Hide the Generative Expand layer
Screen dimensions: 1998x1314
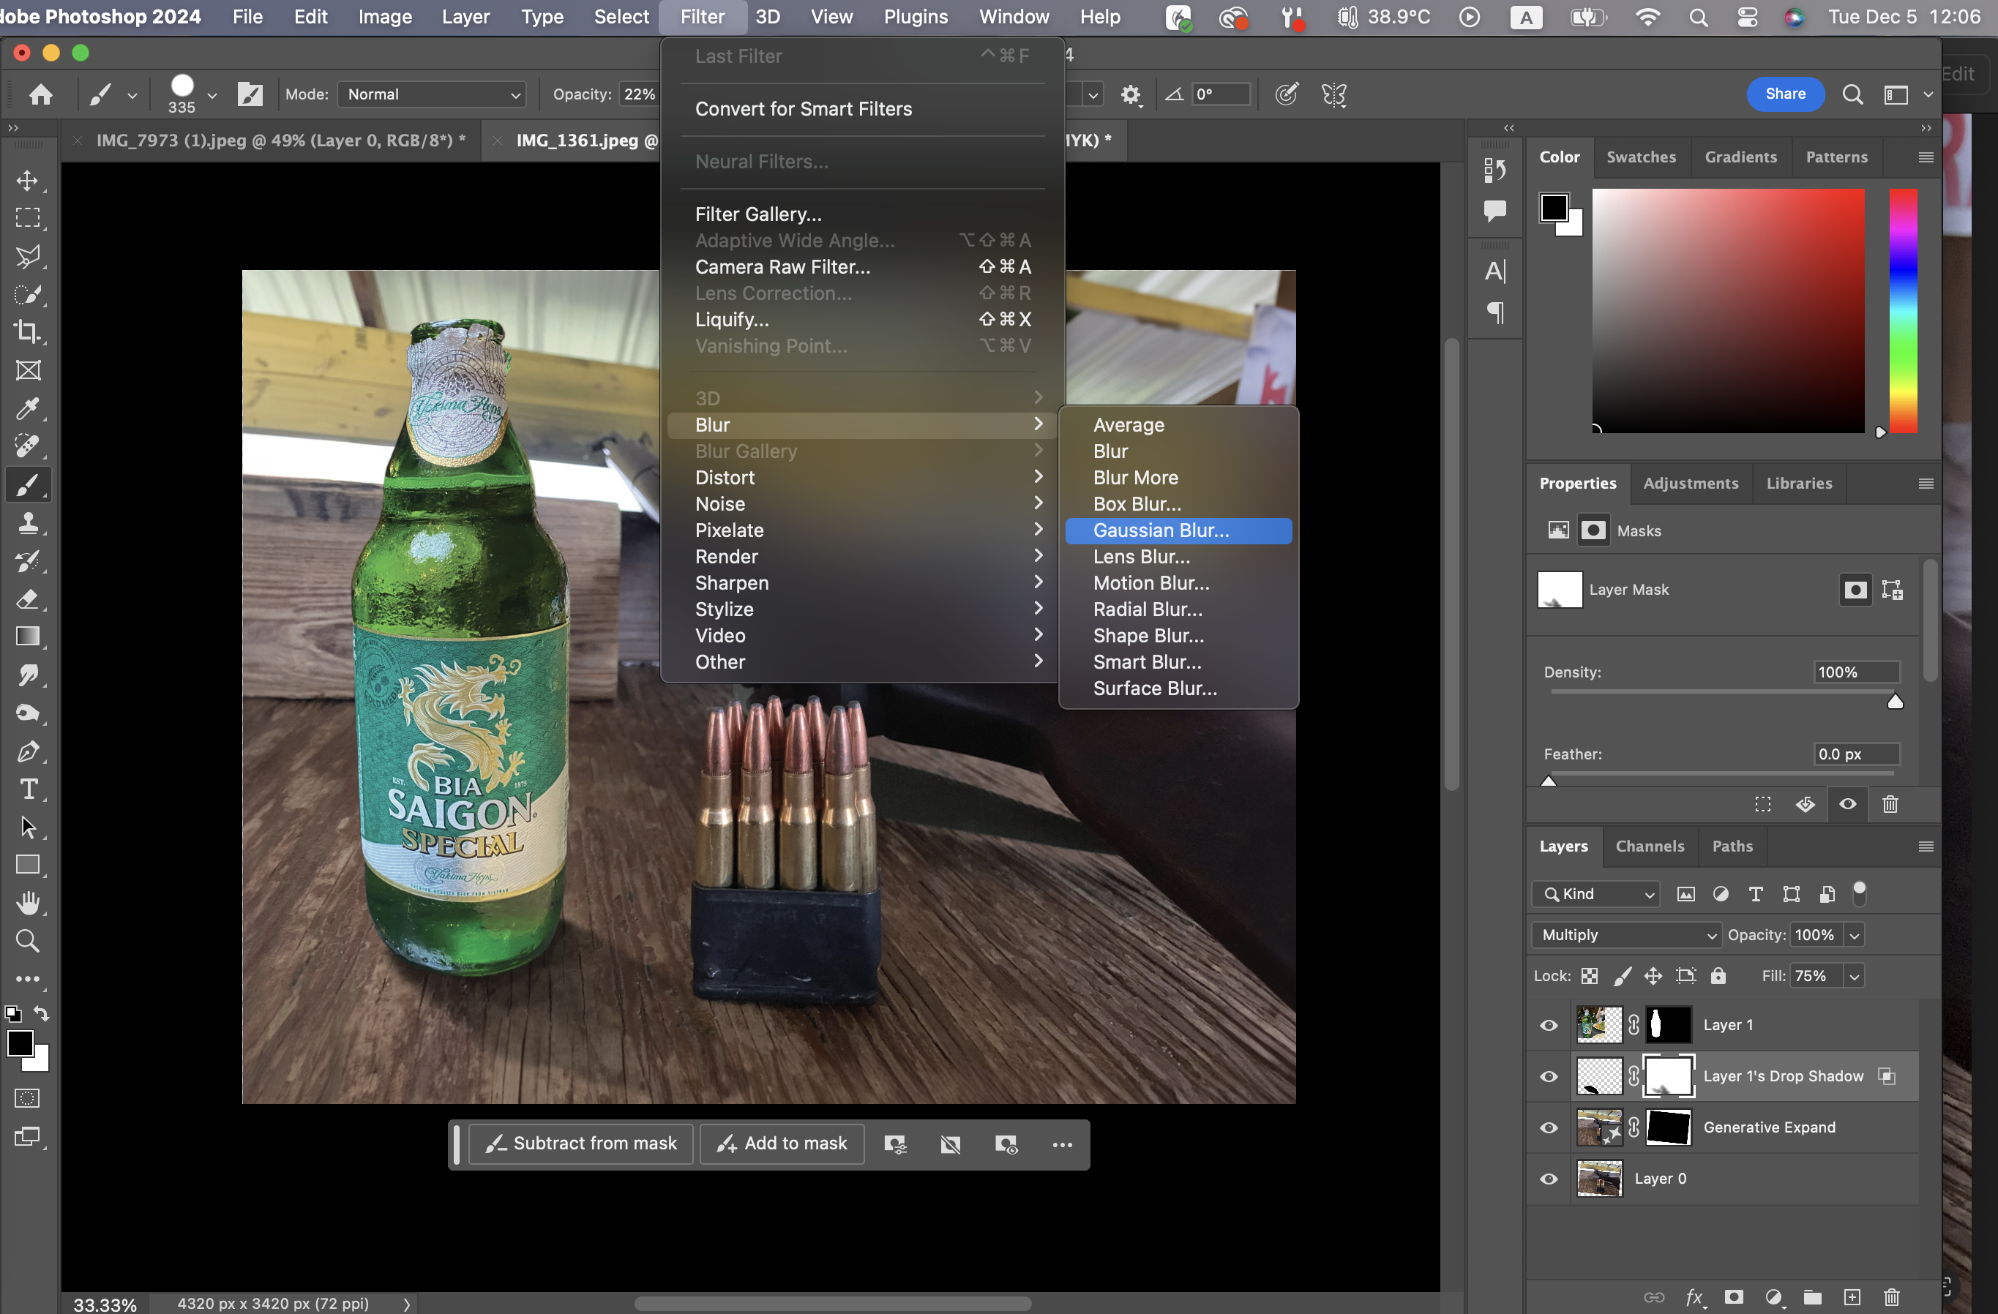point(1549,1127)
